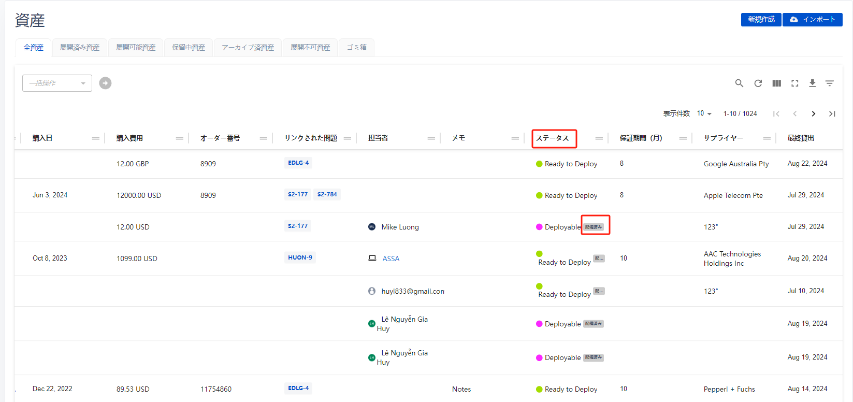The height and width of the screenshot is (402, 853).
Task: Open linked issue S2-784
Action: pyautogui.click(x=327, y=195)
